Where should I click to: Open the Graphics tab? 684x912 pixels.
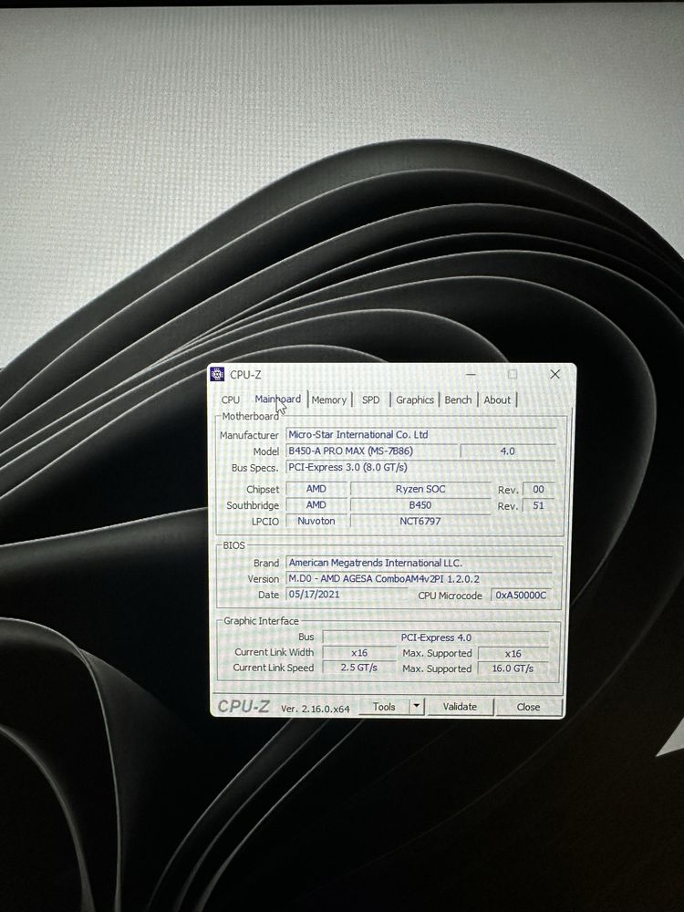[x=415, y=399]
